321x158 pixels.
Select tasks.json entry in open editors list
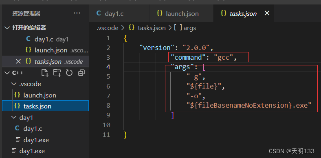tap(46, 61)
